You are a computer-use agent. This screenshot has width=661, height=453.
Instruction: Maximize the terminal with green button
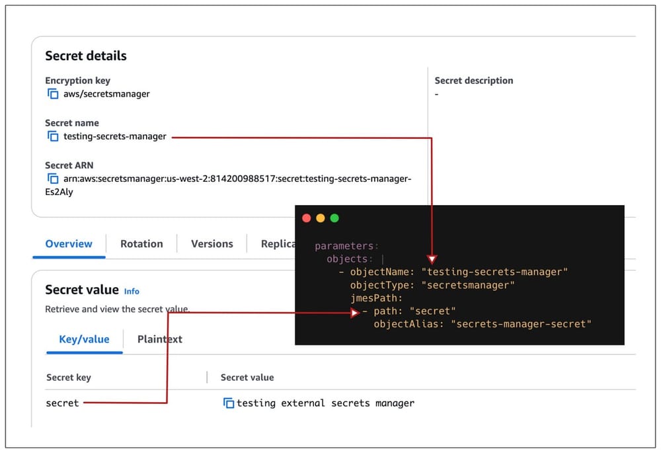point(334,217)
